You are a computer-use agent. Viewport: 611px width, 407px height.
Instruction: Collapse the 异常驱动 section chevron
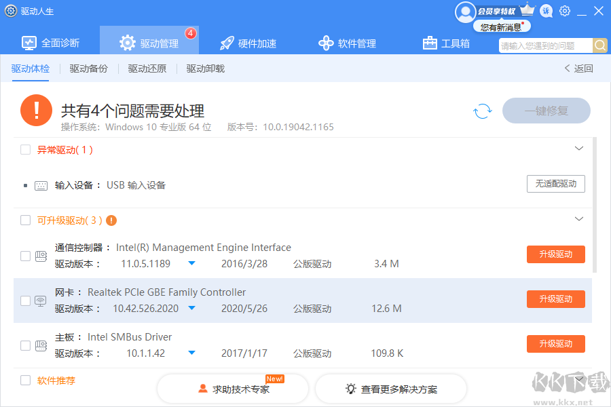pos(579,149)
